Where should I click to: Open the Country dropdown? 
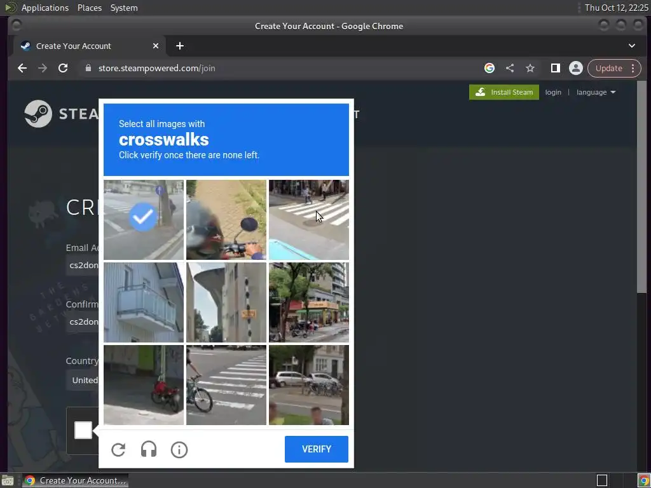(82, 380)
